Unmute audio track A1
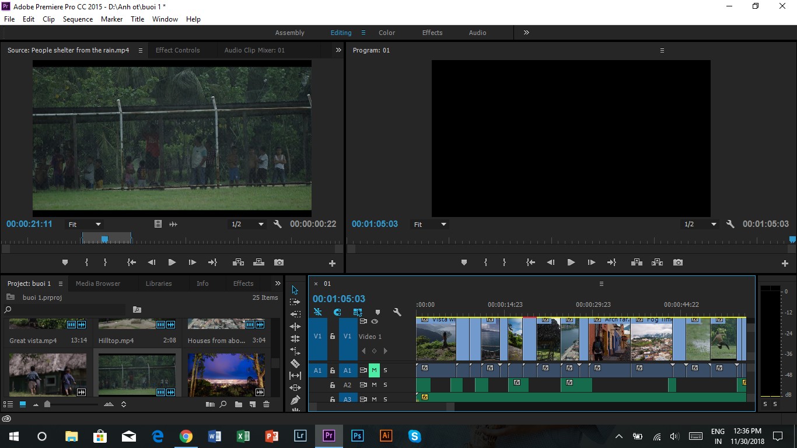Viewport: 797px width, 448px height. coord(374,370)
